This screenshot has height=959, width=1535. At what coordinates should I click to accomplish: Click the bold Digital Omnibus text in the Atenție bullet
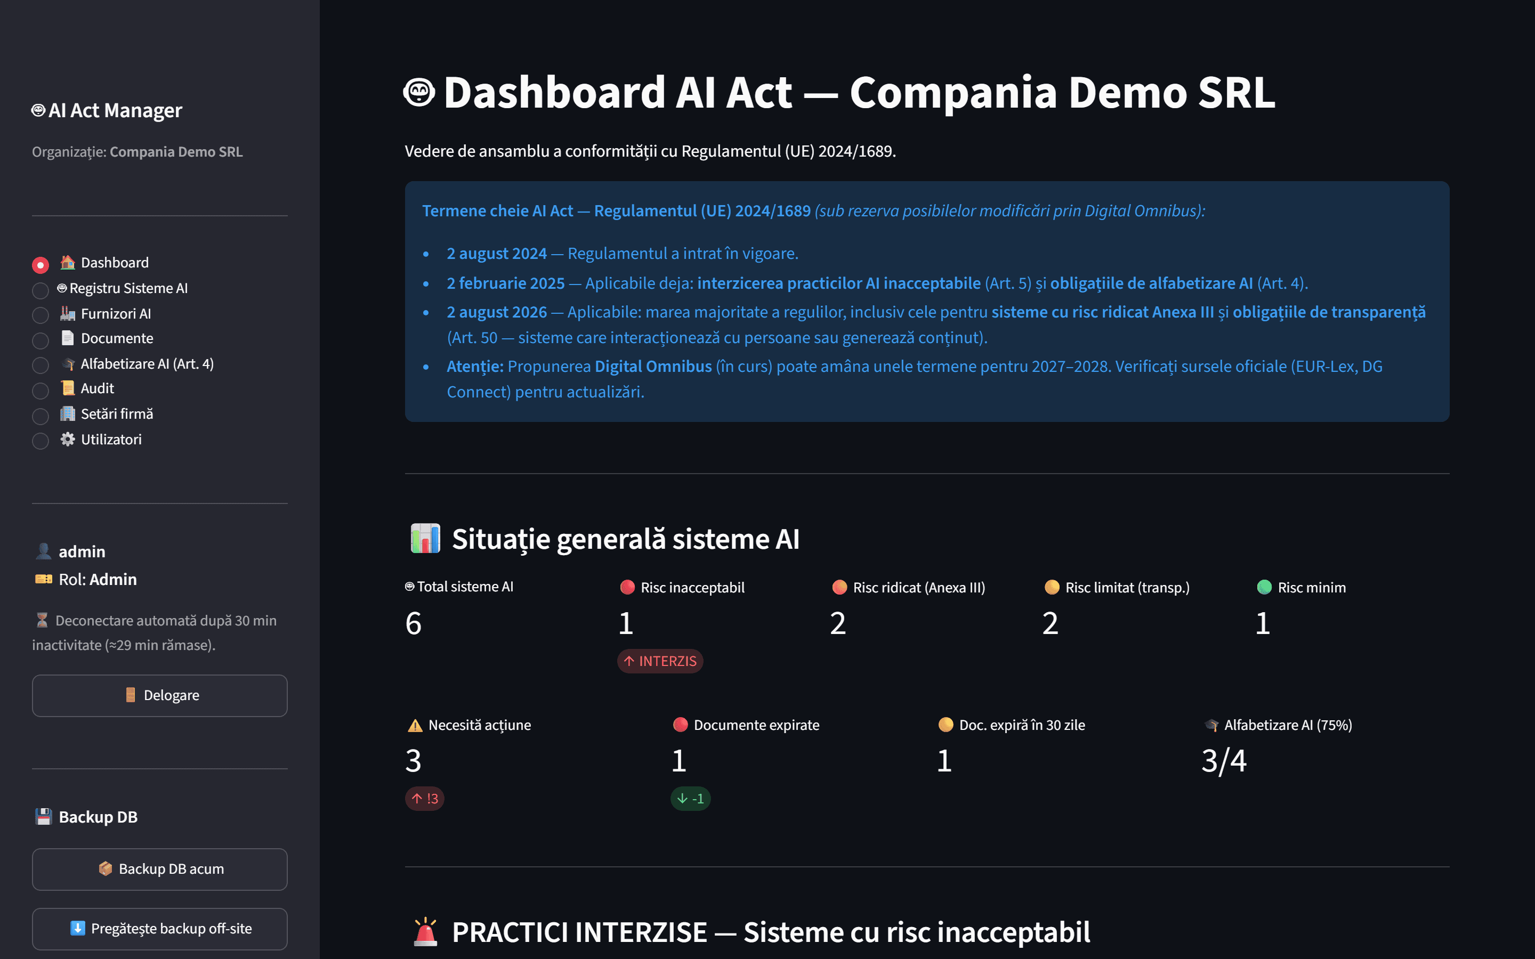point(653,367)
